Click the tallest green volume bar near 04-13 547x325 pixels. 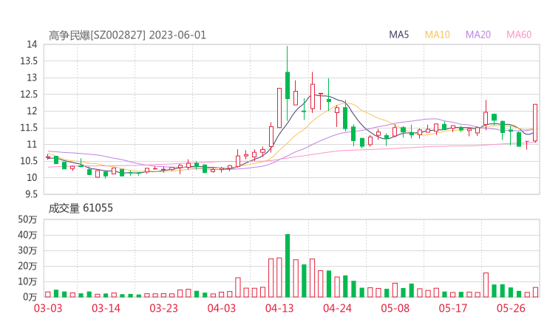click(x=288, y=266)
